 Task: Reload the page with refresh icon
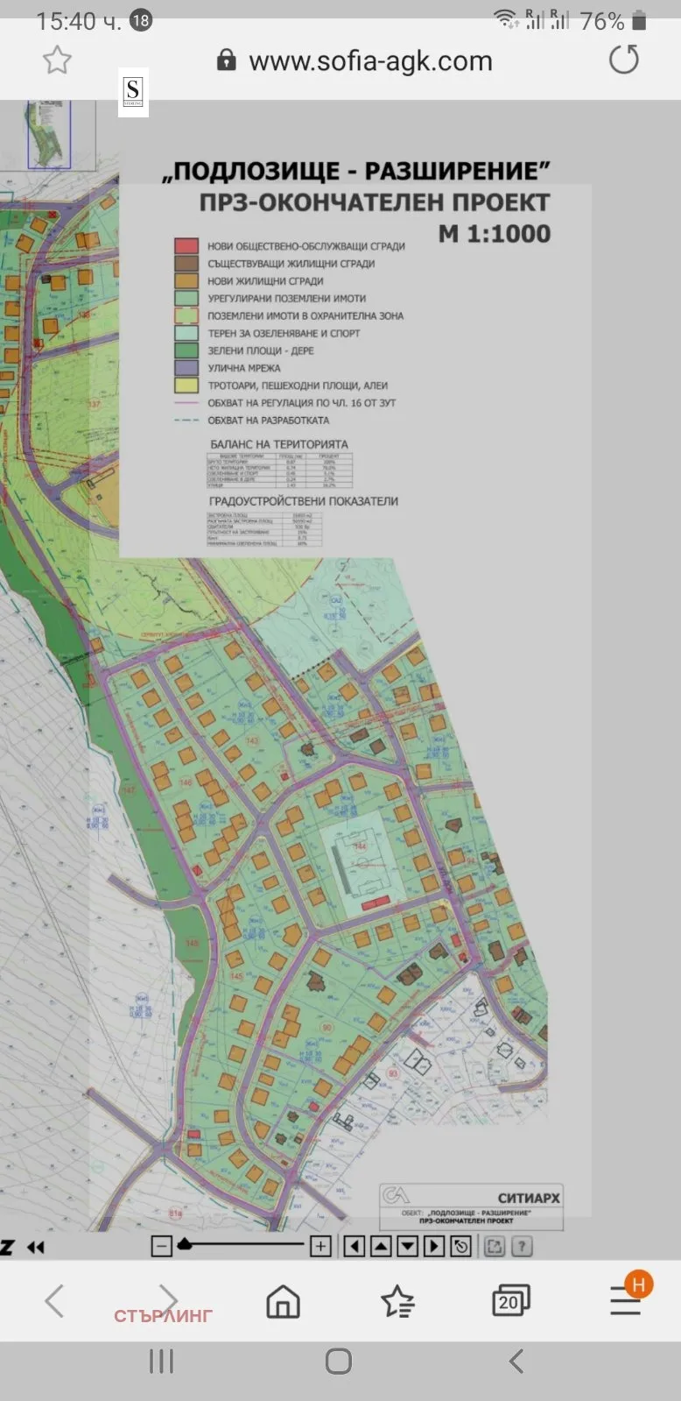[623, 60]
